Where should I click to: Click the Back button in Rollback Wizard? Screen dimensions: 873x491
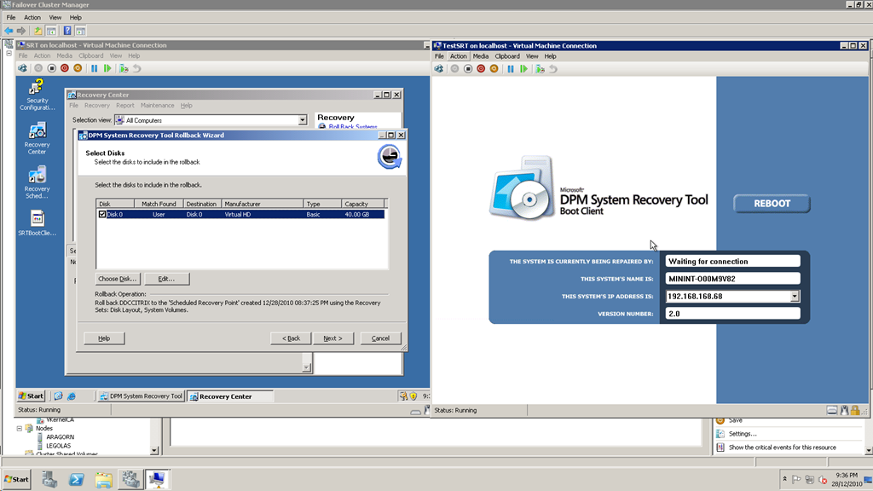(x=291, y=338)
